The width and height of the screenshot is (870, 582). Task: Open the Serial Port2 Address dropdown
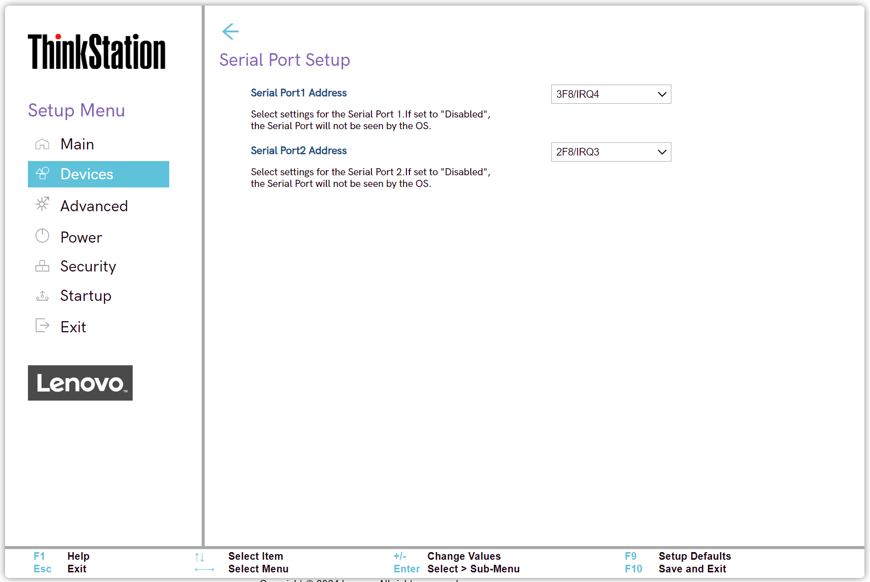point(611,152)
